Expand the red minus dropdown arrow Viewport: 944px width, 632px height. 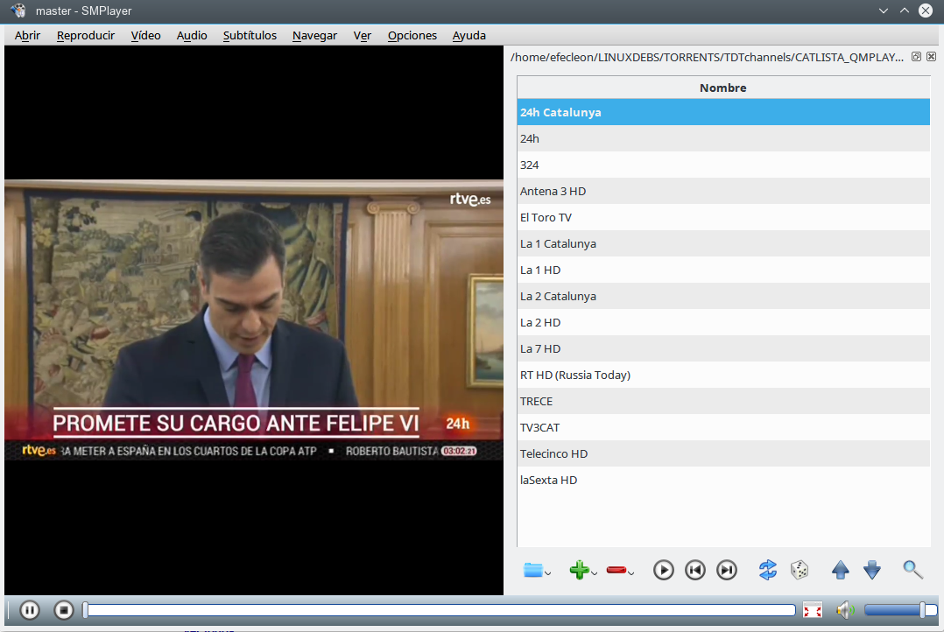[x=631, y=573]
